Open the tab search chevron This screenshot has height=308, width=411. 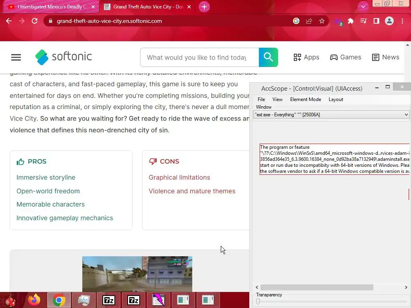point(363,7)
